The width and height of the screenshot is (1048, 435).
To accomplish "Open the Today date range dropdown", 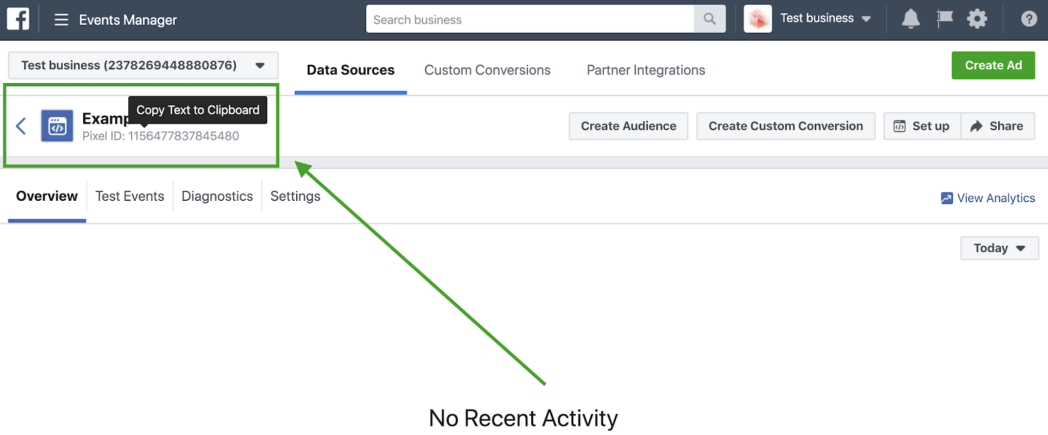I will click(x=1000, y=248).
